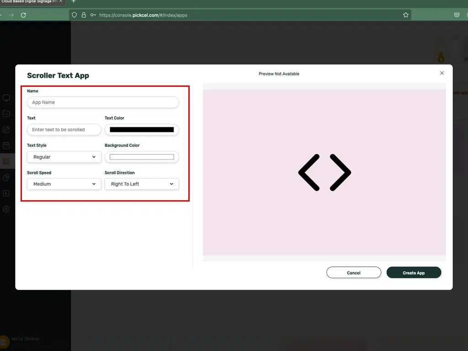Viewport: 468px width, 351px height.
Task: Reload the page with the refresh icon
Action: pos(24,14)
